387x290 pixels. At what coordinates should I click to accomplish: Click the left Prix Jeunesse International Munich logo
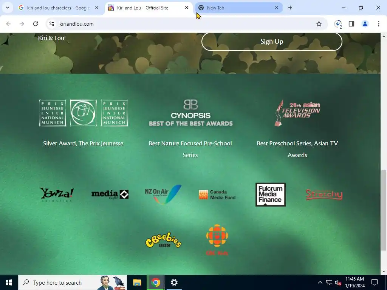tap(52, 113)
